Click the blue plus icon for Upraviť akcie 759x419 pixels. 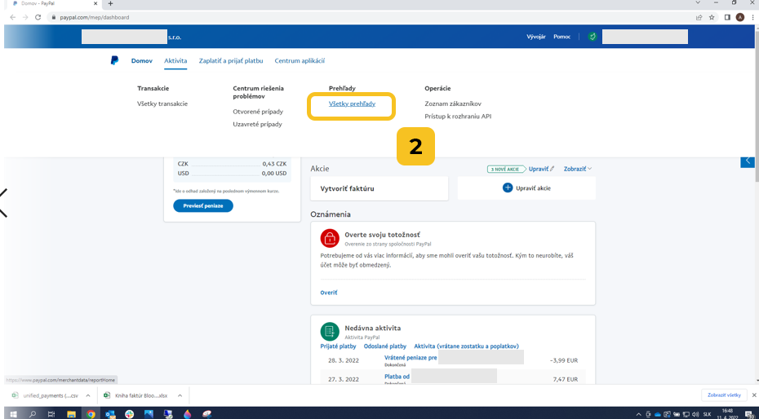click(508, 188)
